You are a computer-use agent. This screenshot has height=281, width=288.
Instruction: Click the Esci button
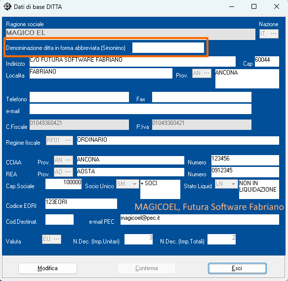[237, 268]
